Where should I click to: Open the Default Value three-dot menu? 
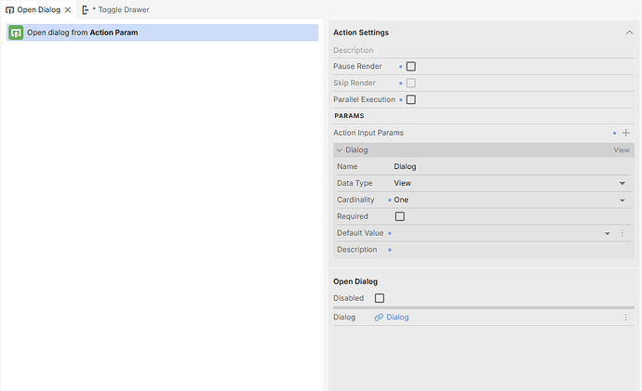(622, 233)
